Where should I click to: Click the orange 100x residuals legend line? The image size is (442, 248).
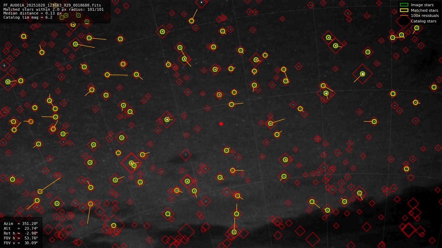point(404,16)
